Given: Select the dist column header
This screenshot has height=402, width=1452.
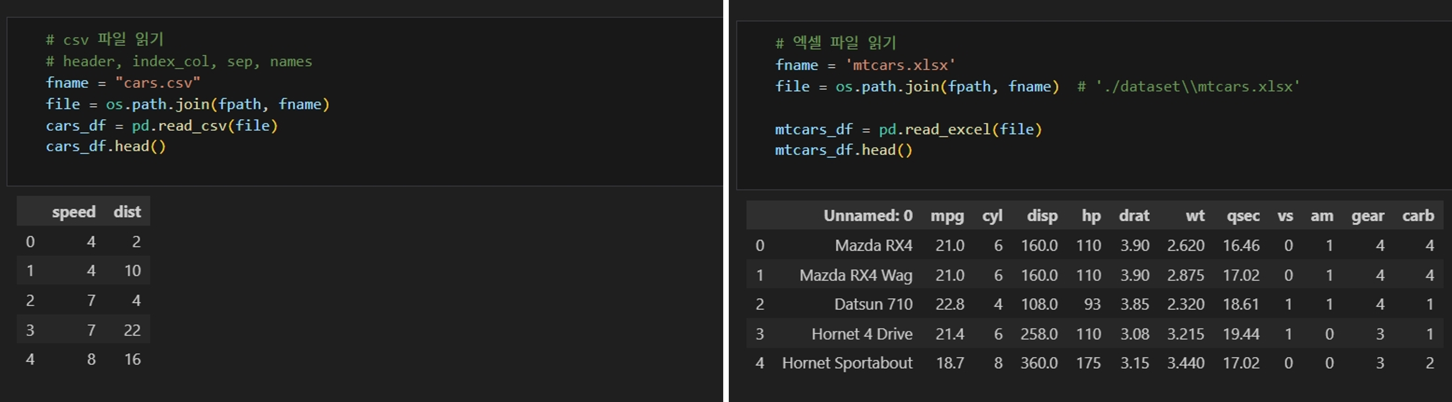Looking at the screenshot, I should pyautogui.click(x=127, y=212).
